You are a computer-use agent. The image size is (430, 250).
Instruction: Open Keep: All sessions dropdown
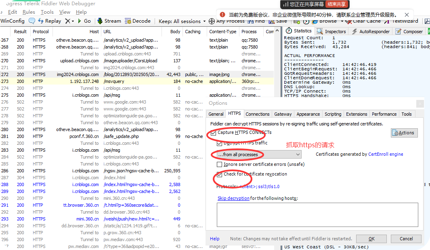click(182, 21)
